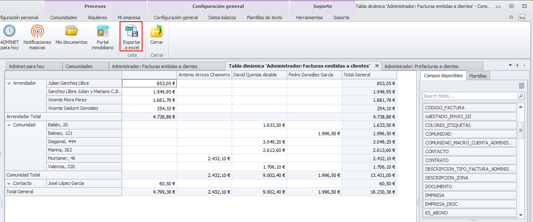Click the Arrendador Total row label
Image resolution: width=533 pixels, height=222 pixels.
[63, 117]
